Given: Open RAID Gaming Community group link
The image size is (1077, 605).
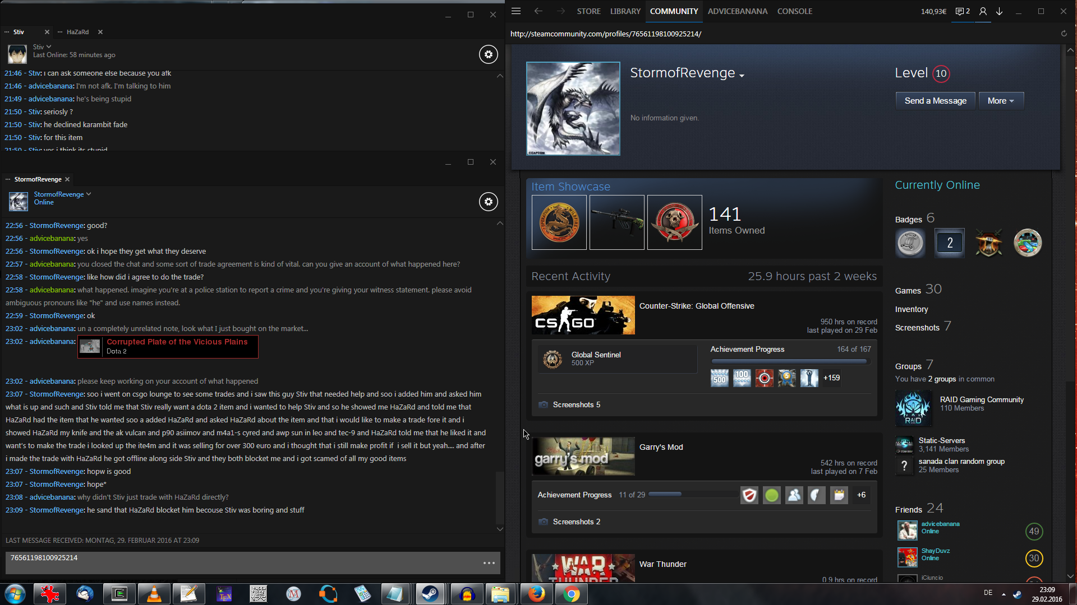Looking at the screenshot, I should (x=981, y=399).
